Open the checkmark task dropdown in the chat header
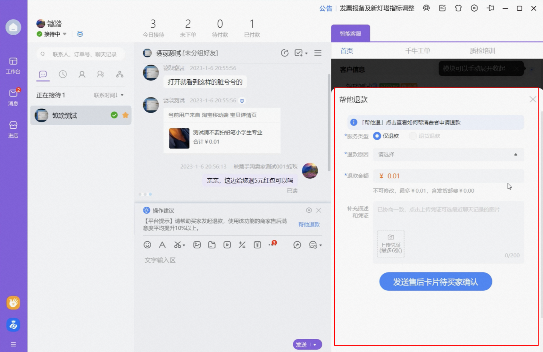Image resolution: width=543 pixels, height=352 pixels. [301, 53]
